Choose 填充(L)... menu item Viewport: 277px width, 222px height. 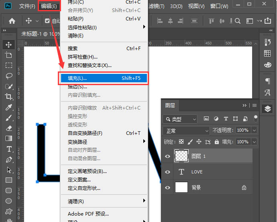pos(104,78)
